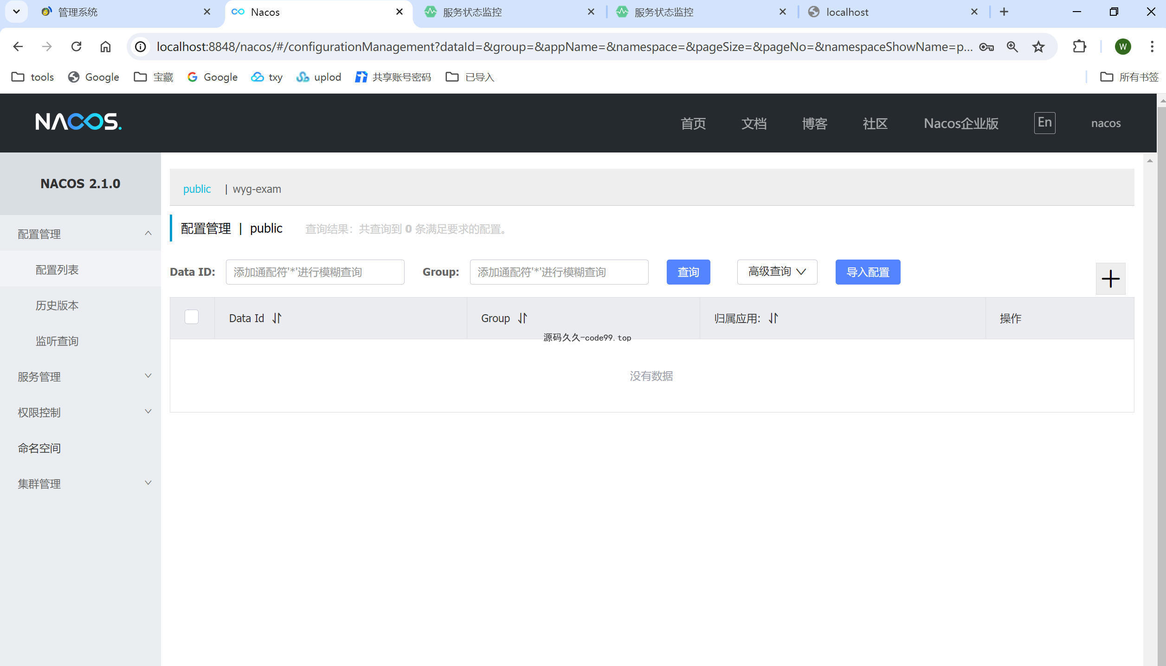Switch to first 服务状态监控 browser tab
This screenshot has width=1166, height=666.
(510, 12)
